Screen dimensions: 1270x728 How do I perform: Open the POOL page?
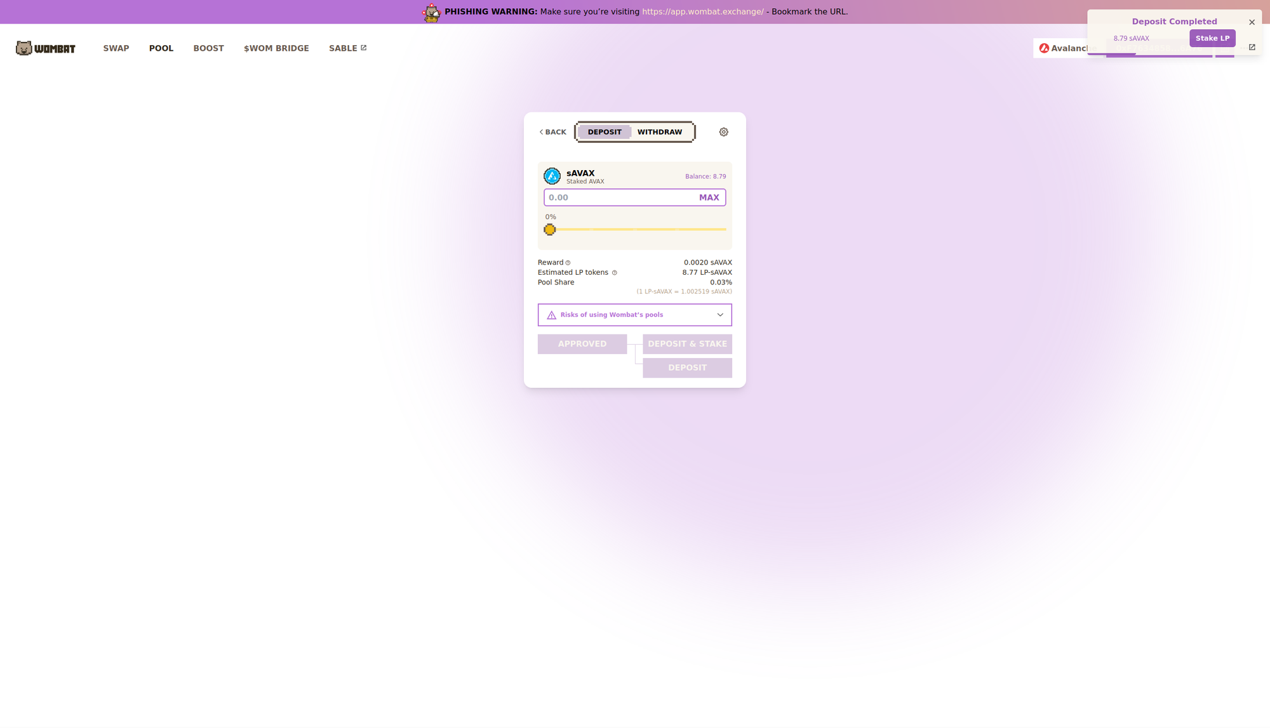coord(161,48)
